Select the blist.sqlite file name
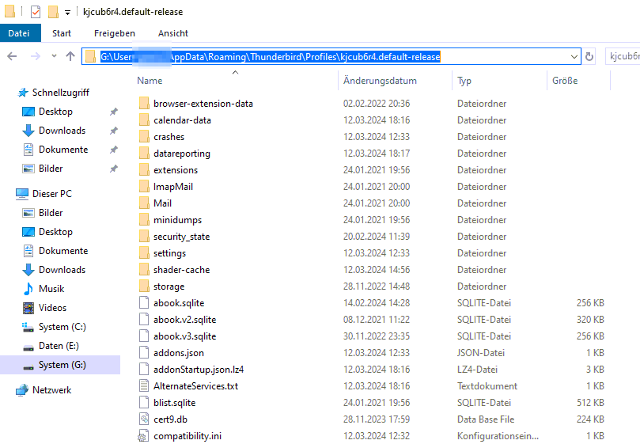The width and height of the screenshot is (640, 444). 174,403
